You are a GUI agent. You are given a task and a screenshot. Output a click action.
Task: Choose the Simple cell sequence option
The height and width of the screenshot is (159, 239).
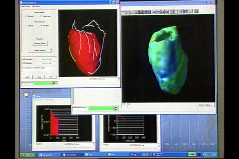(x=26, y=26)
